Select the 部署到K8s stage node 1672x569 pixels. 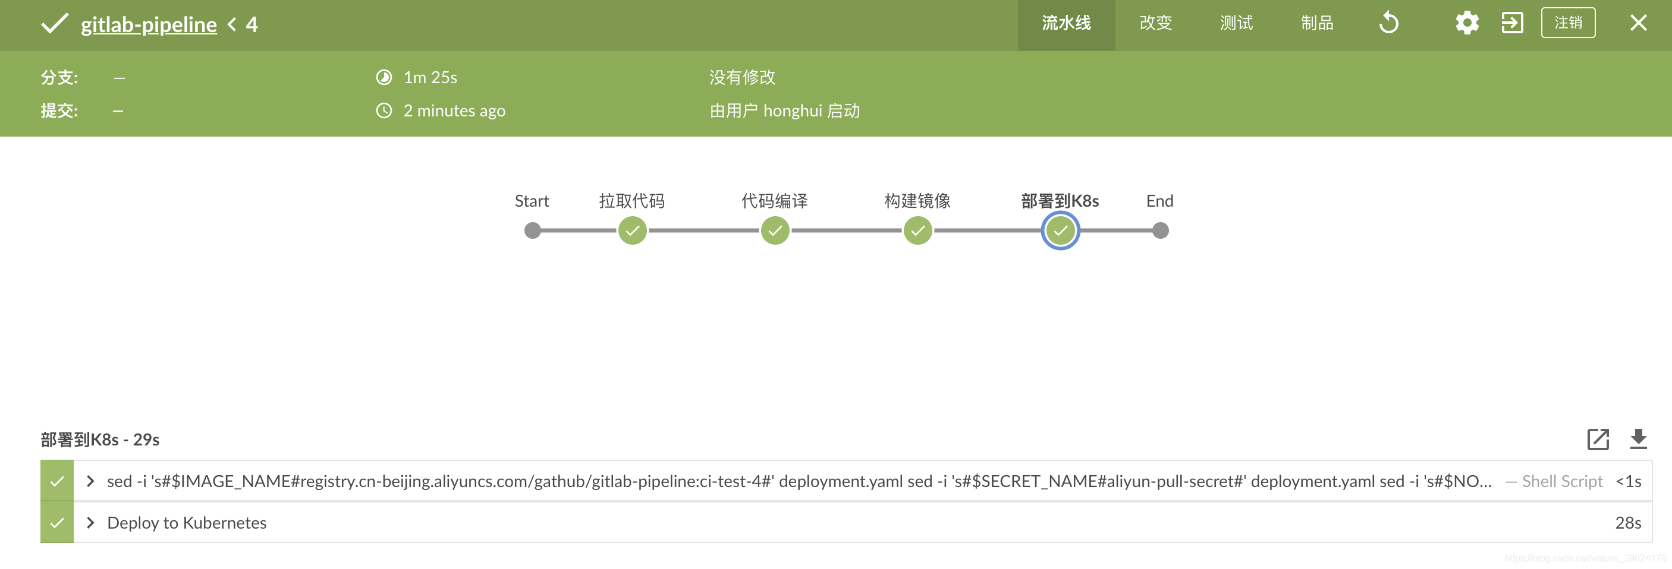[1061, 230]
